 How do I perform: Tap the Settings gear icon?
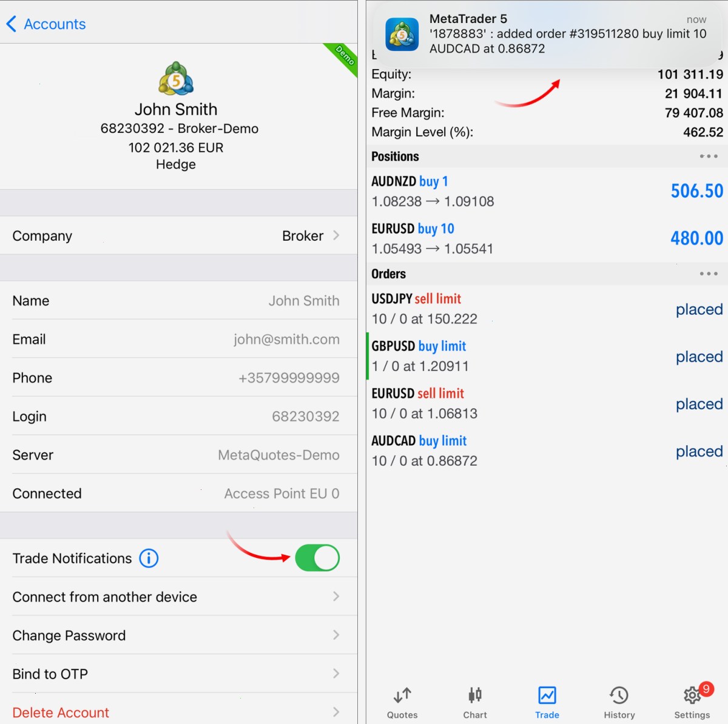click(692, 696)
